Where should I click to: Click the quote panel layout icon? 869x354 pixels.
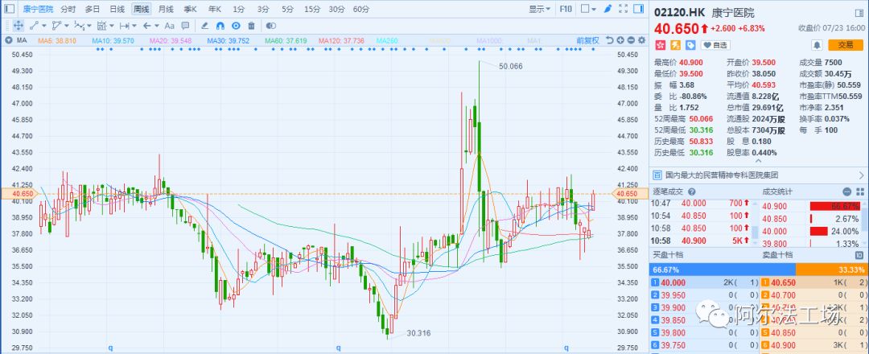pyautogui.click(x=860, y=13)
